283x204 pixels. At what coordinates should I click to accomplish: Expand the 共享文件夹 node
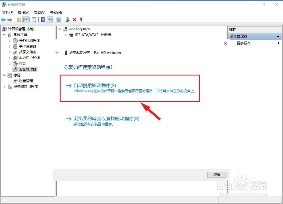10,52
